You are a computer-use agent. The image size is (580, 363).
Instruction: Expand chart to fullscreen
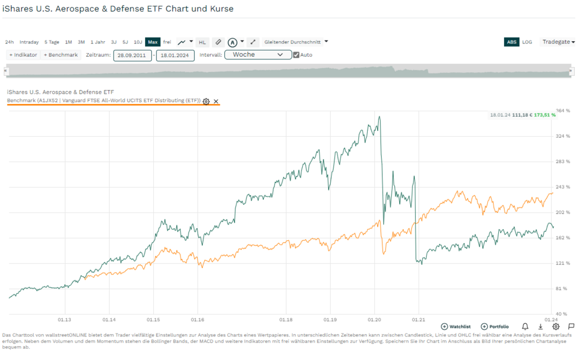(253, 42)
